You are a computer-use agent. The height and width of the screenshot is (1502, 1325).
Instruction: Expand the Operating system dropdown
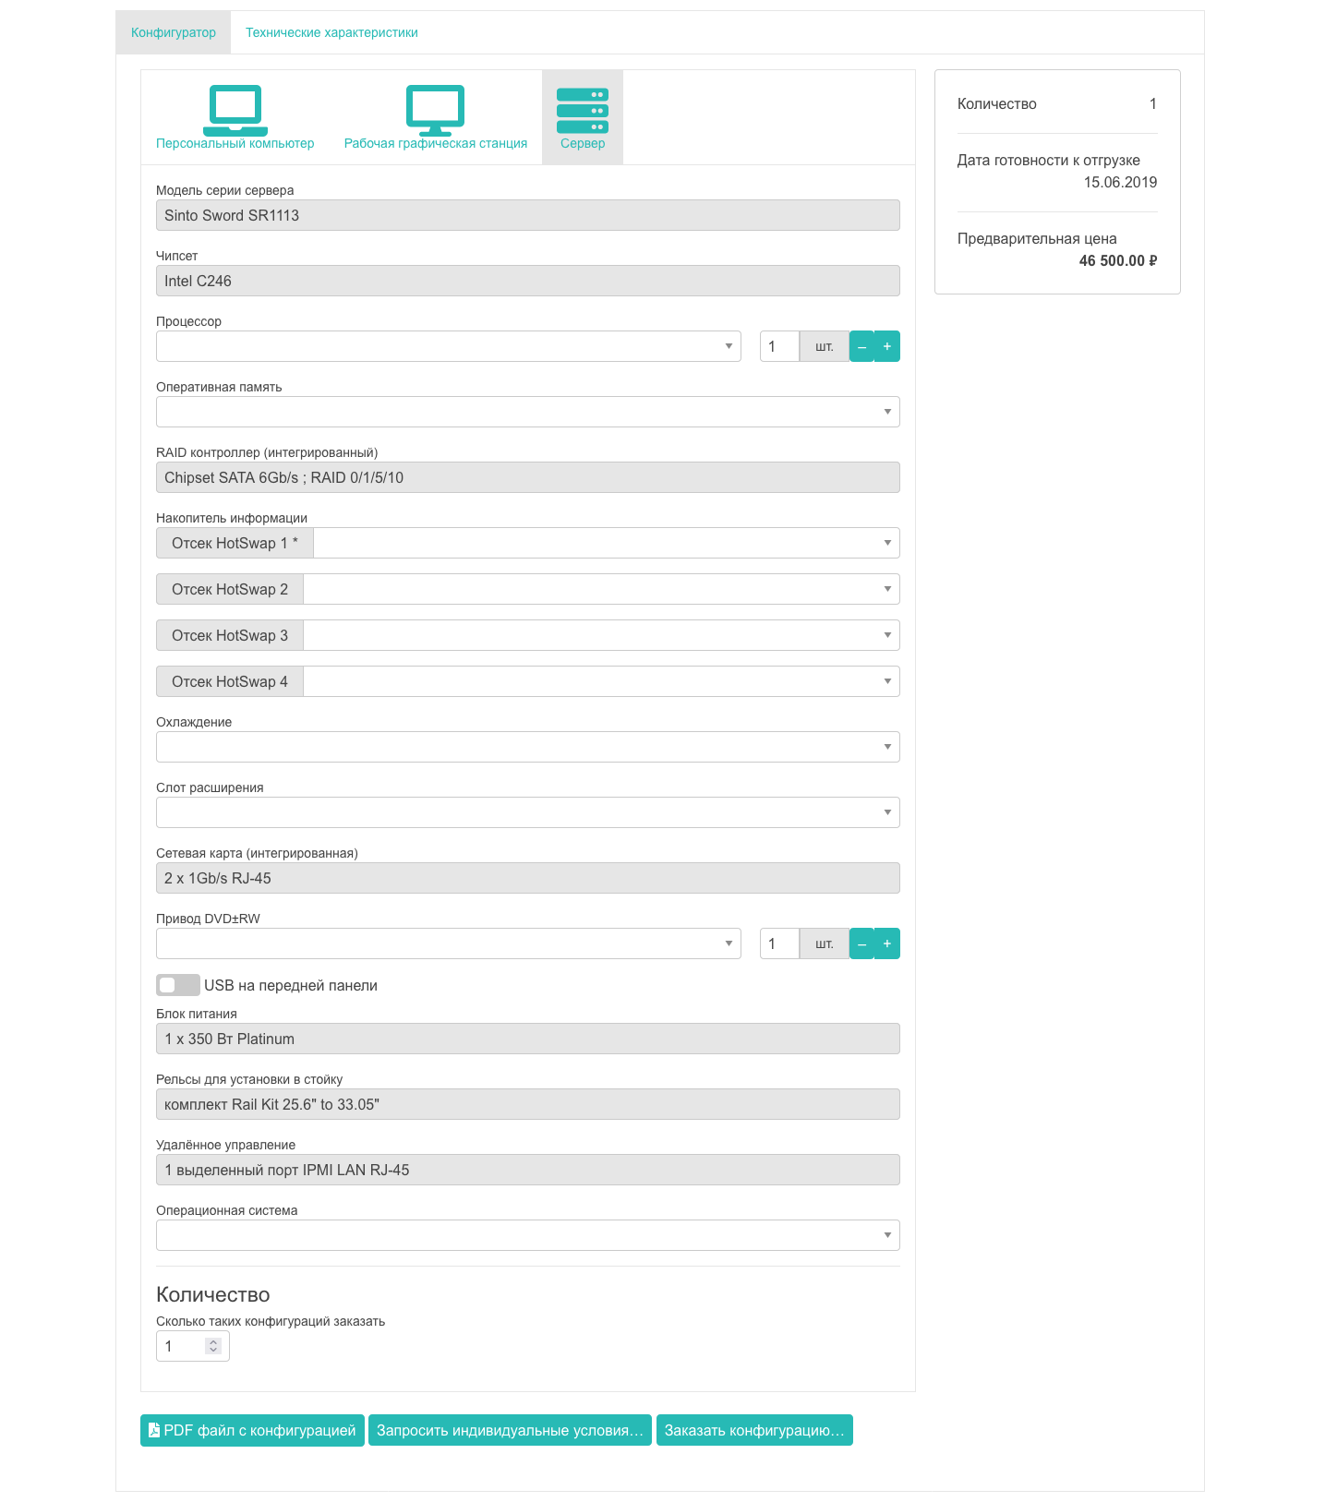527,1235
